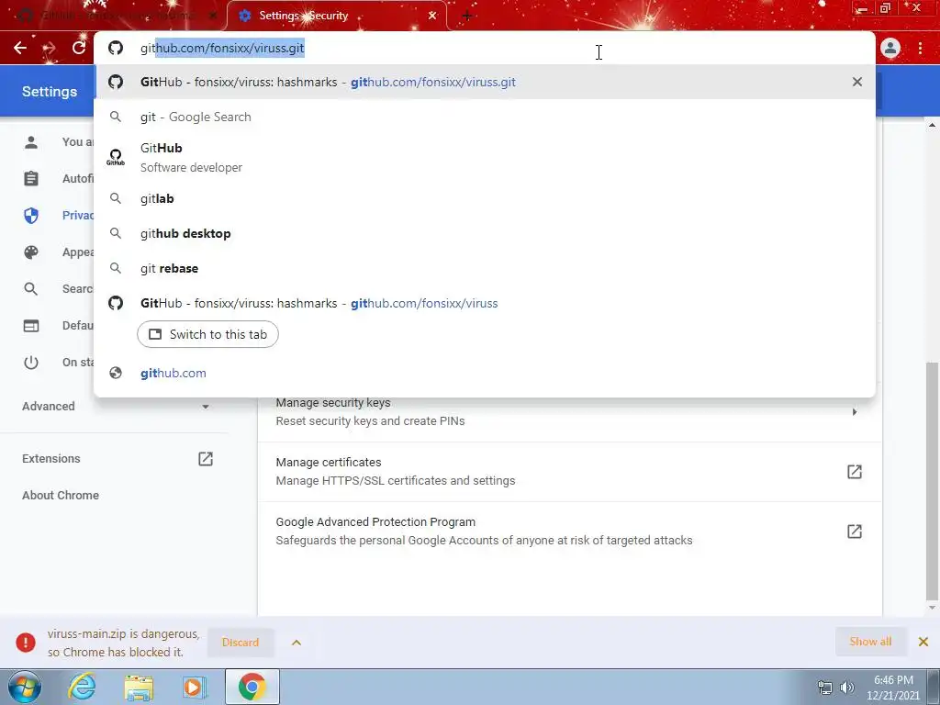
Task: Open Google Advanced Protection Program link icon
Action: [855, 532]
